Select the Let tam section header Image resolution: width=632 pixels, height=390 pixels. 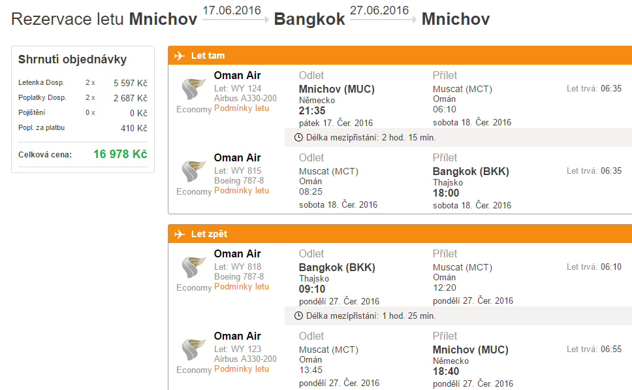click(x=208, y=56)
